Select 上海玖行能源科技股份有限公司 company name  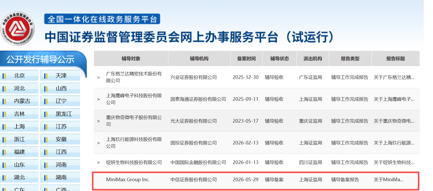click(134, 143)
